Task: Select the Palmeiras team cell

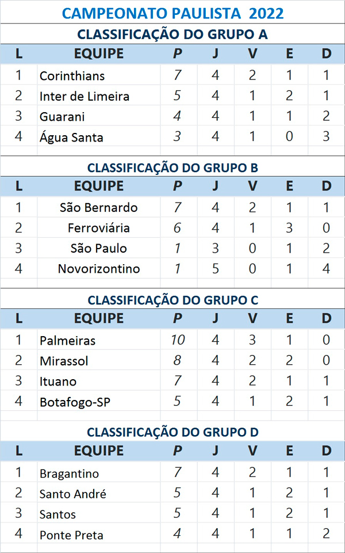Action: coord(67,340)
